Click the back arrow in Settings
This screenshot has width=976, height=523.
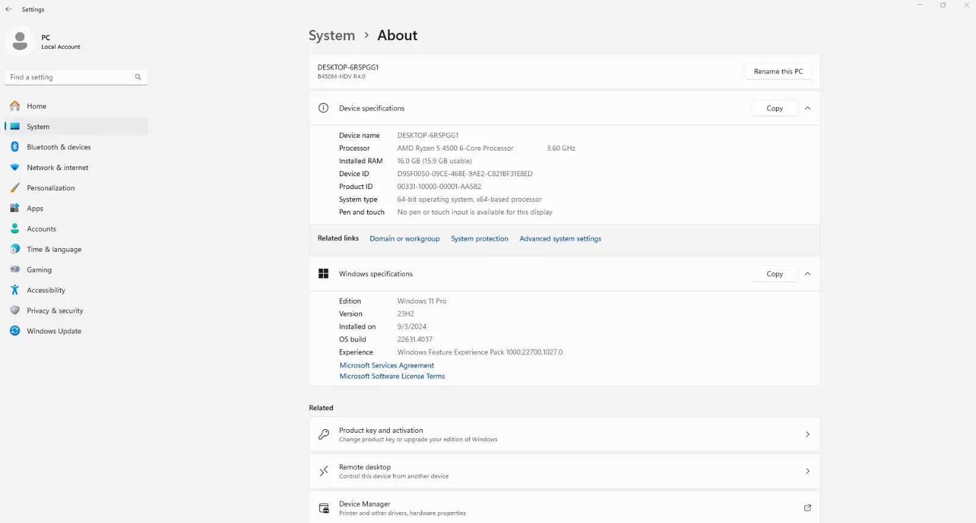(x=9, y=9)
